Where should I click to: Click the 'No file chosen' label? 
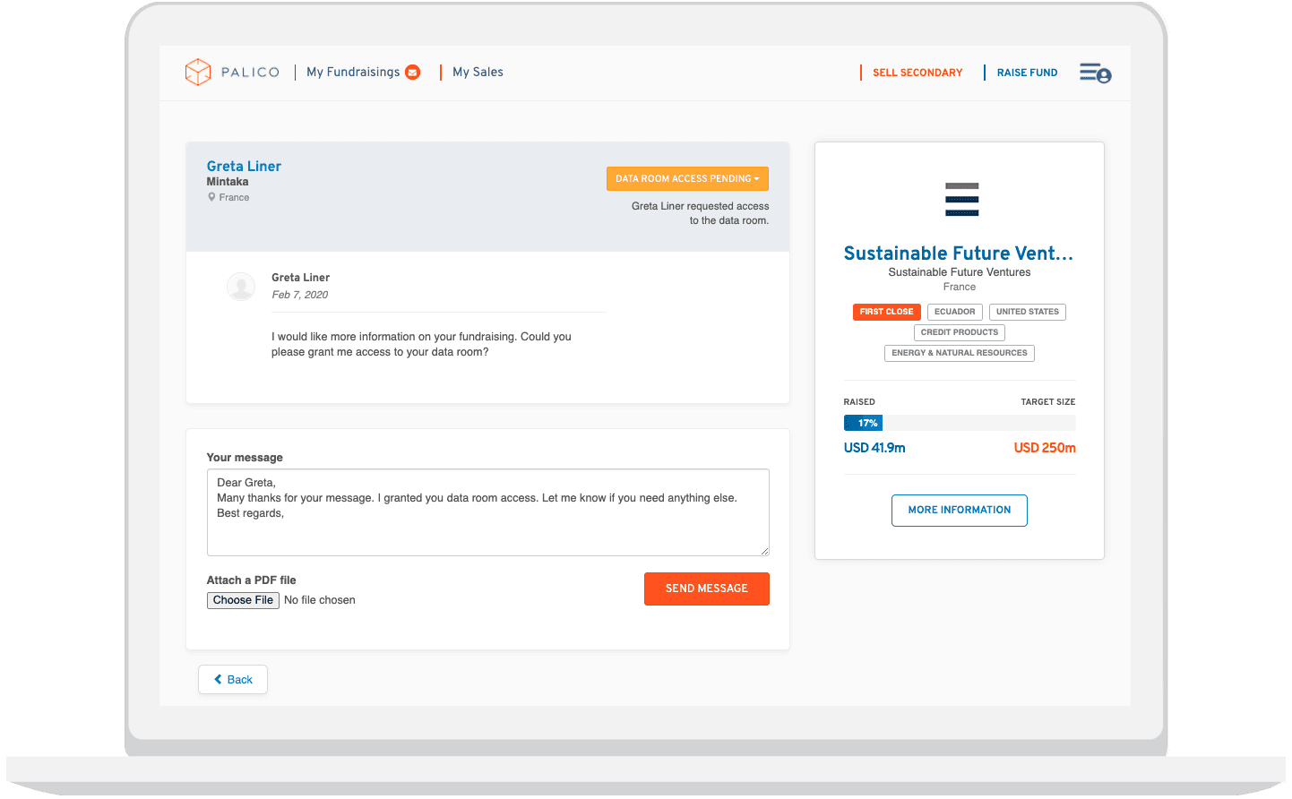coord(320,600)
